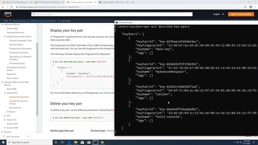Viewport: 258px width, 145px height.
Task: Launch Microsoft Edge from the taskbar
Action: 69,142
